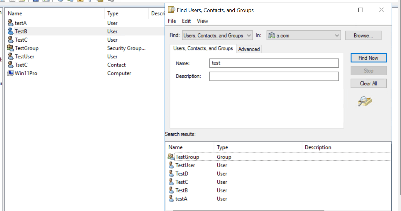The image size is (401, 211).
Task: Sort main list by Name column header
Action: 55,13
